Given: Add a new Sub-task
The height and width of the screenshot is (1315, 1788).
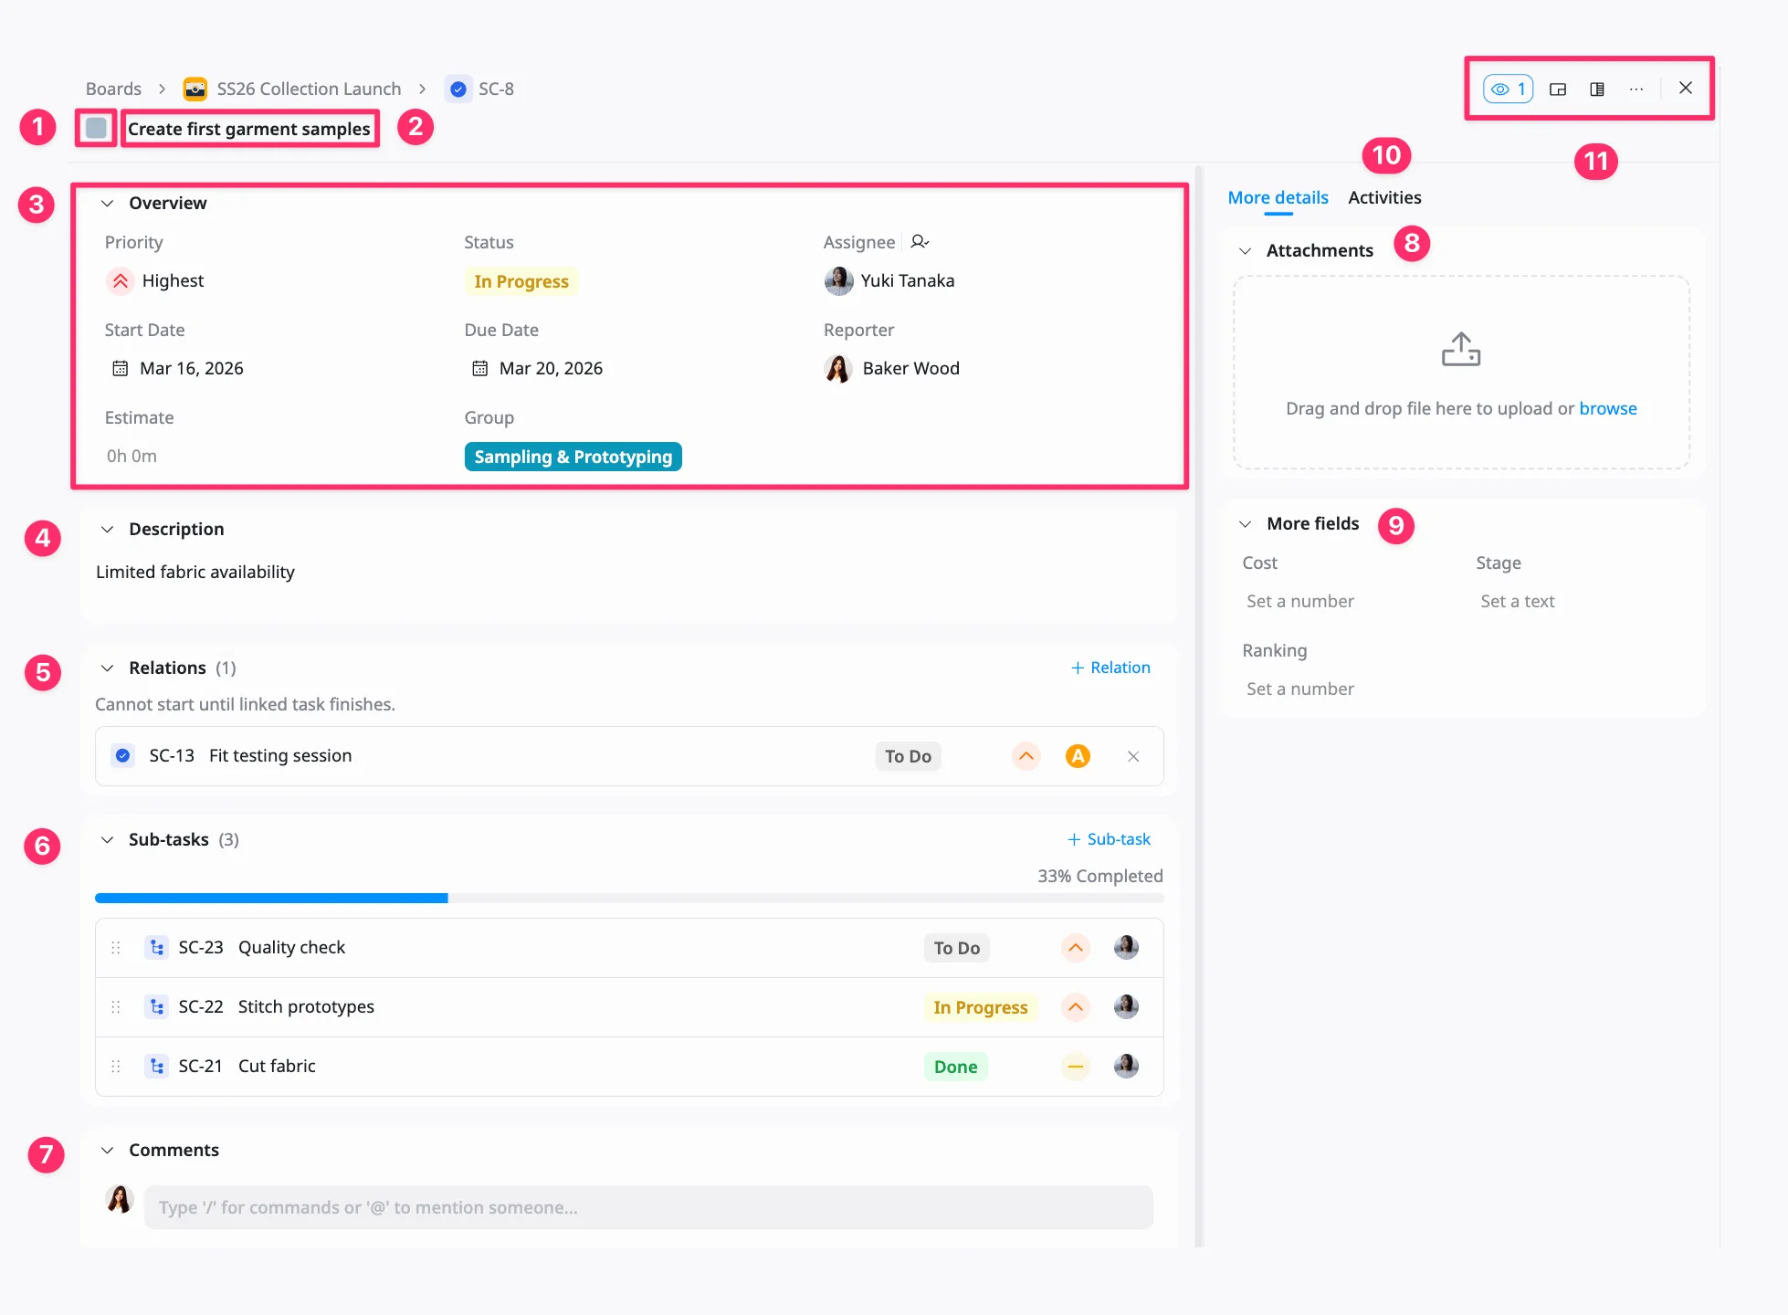Looking at the screenshot, I should point(1109,839).
